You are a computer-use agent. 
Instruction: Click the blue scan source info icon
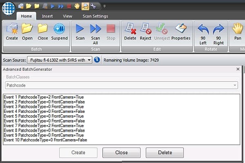coord(97,60)
